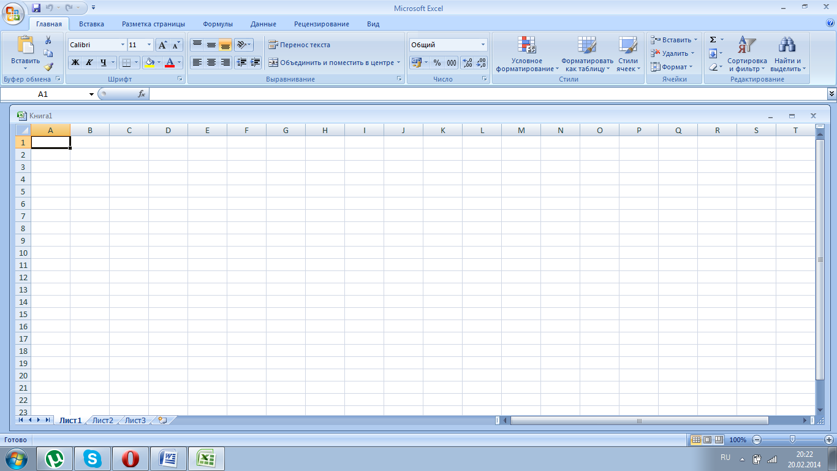837x471 pixels.
Task: Switch to the Разметка страницы tab
Action: point(153,24)
